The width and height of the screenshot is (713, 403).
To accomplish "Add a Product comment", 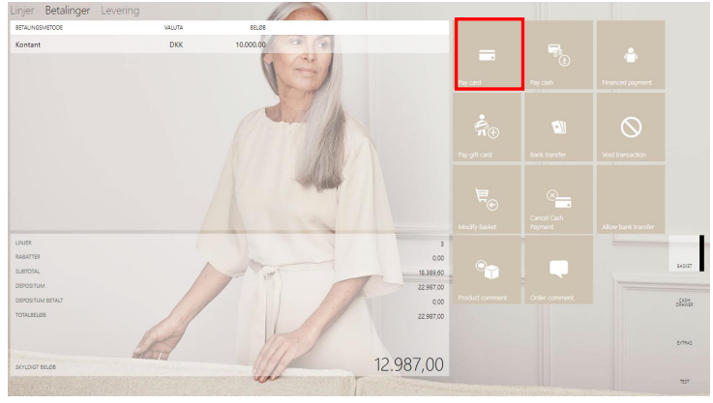I will tap(489, 271).
